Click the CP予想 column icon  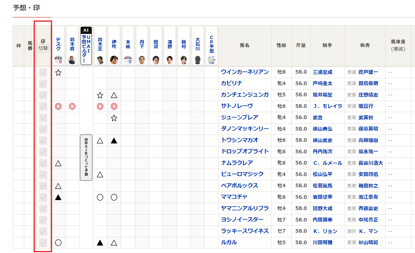pyautogui.click(x=211, y=60)
